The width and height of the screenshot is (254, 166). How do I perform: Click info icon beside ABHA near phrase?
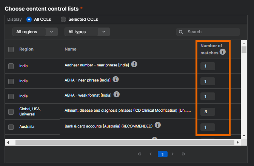point(116,80)
